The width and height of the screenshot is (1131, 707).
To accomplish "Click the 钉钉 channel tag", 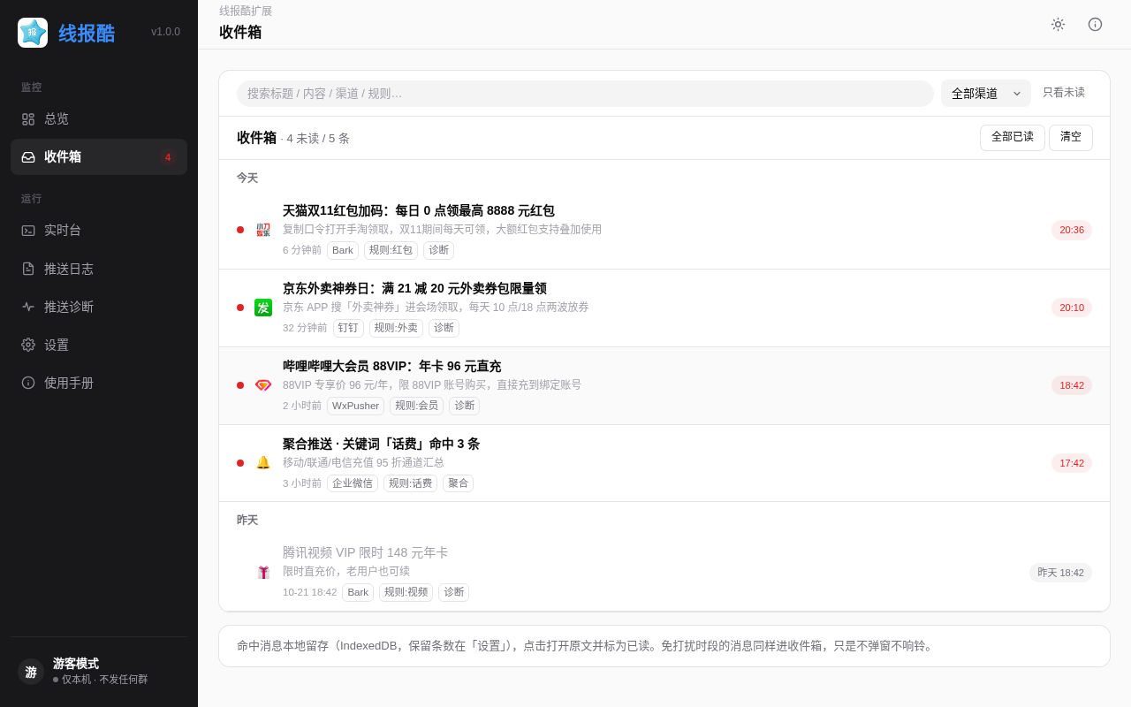I will [348, 328].
